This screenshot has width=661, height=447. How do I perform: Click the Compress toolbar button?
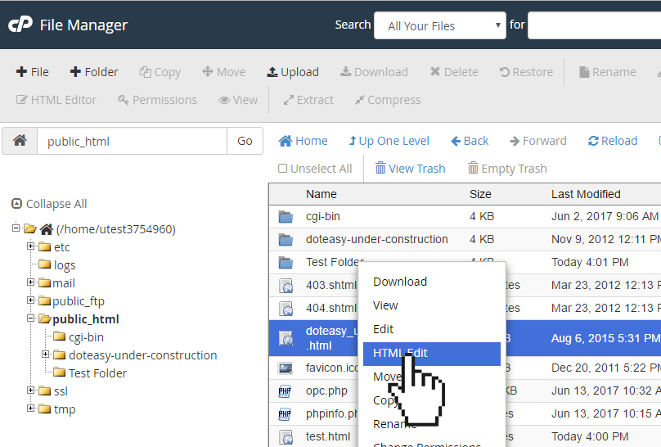coord(388,100)
